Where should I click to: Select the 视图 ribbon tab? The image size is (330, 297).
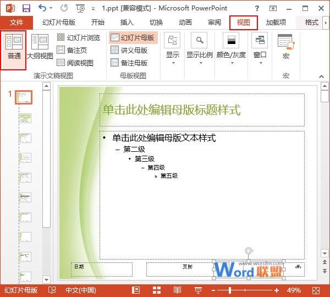(244, 23)
